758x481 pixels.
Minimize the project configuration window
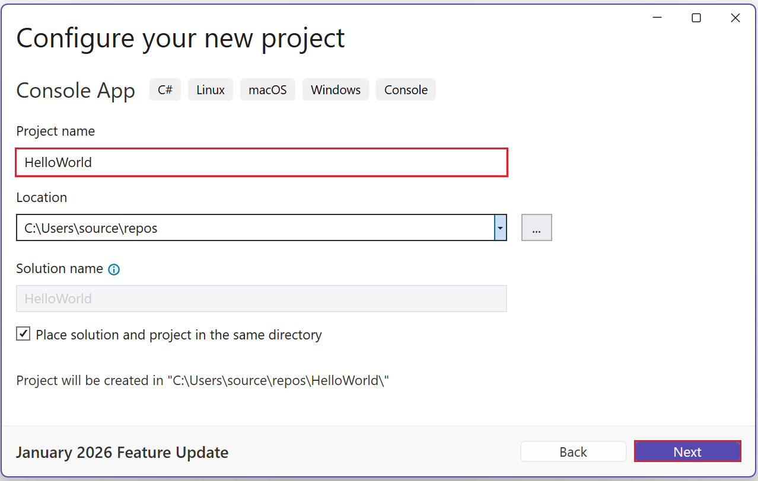(657, 18)
